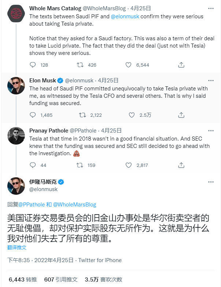Open the Whole Mars Catalog avatar

(16, 13)
